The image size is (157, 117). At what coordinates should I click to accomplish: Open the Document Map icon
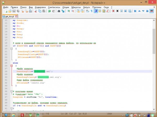tap(104, 11)
